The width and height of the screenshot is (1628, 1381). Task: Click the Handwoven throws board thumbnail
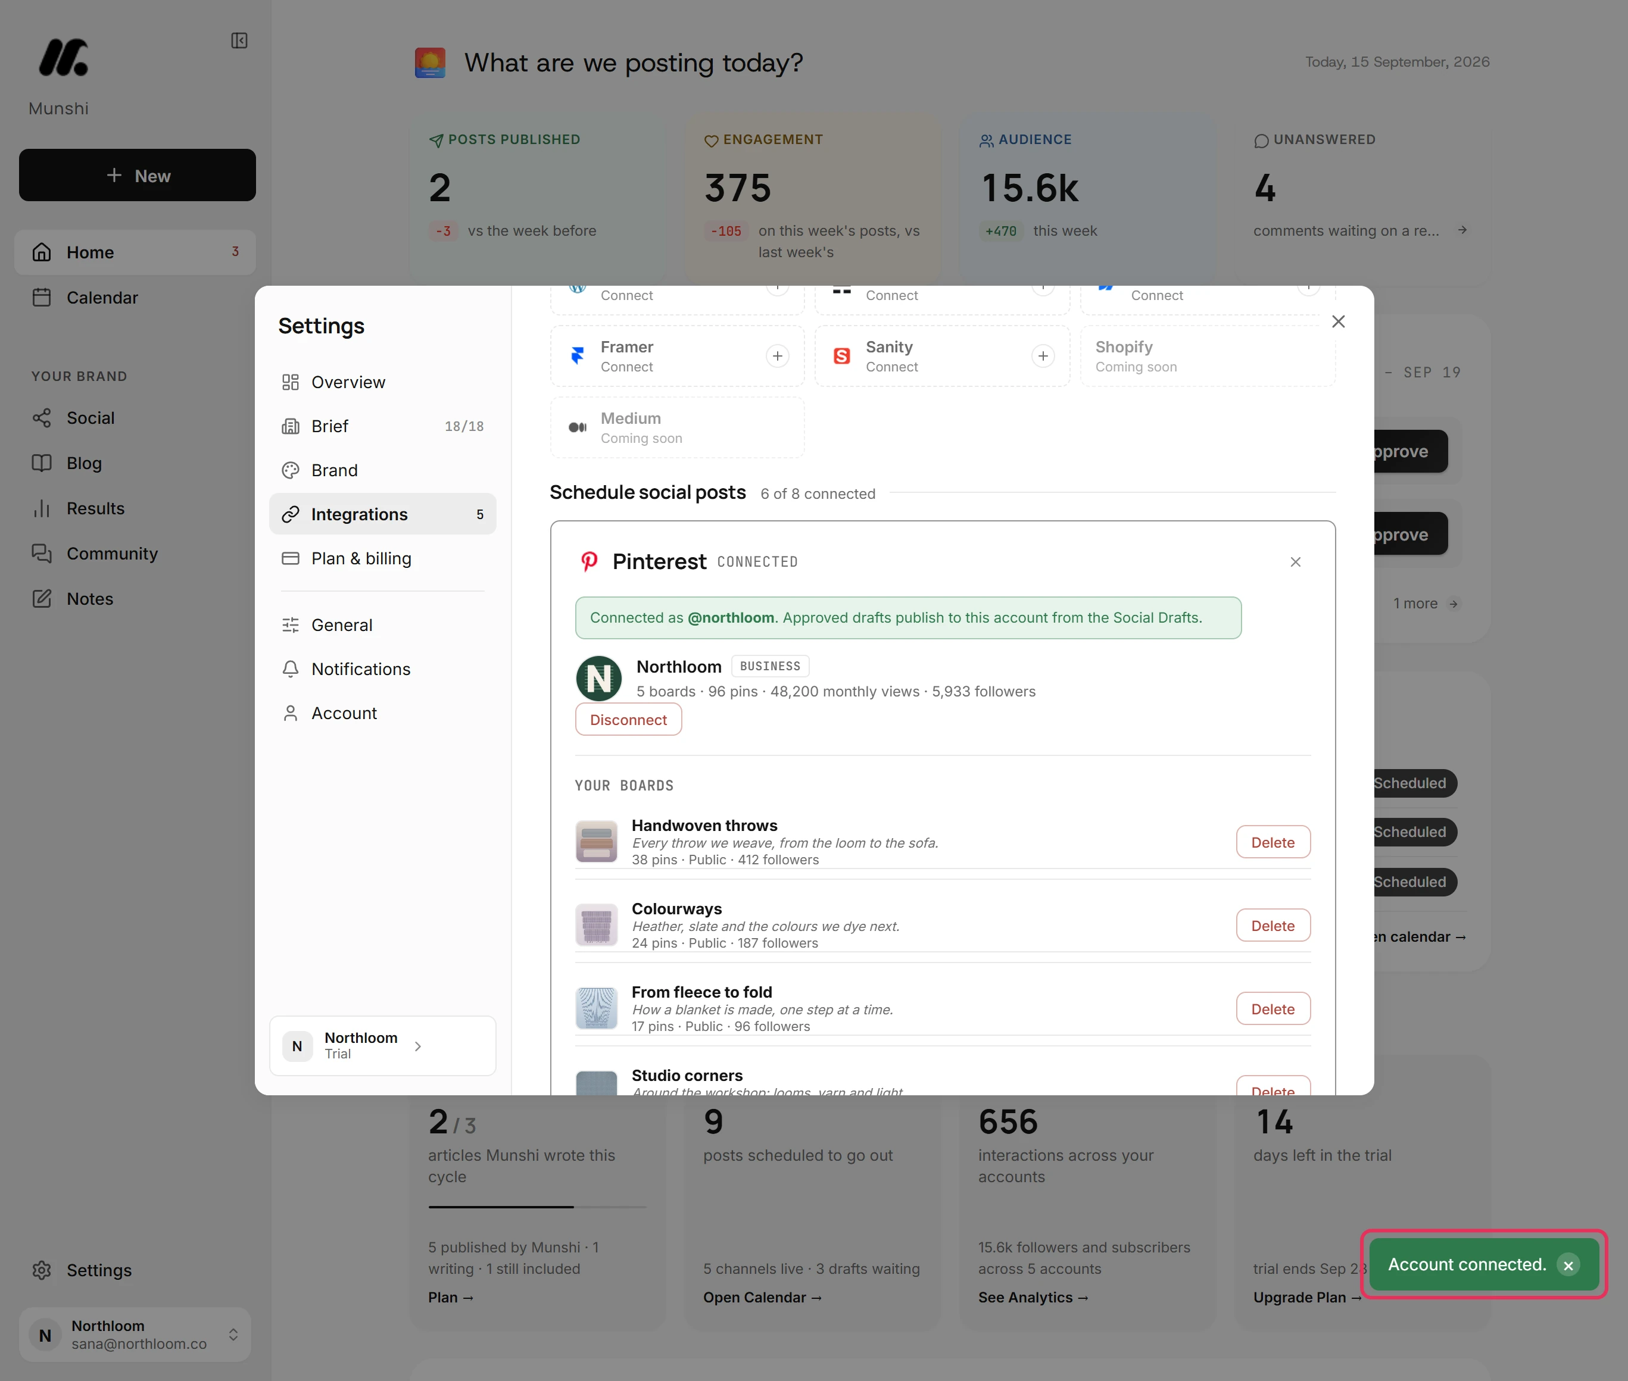click(596, 842)
